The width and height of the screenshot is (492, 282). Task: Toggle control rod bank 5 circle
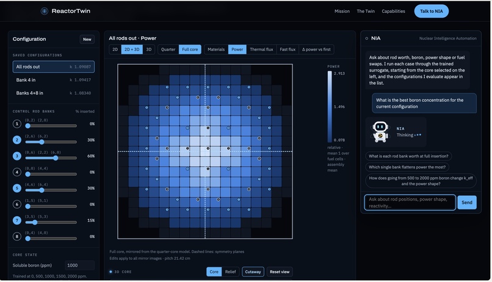pyautogui.click(x=17, y=188)
